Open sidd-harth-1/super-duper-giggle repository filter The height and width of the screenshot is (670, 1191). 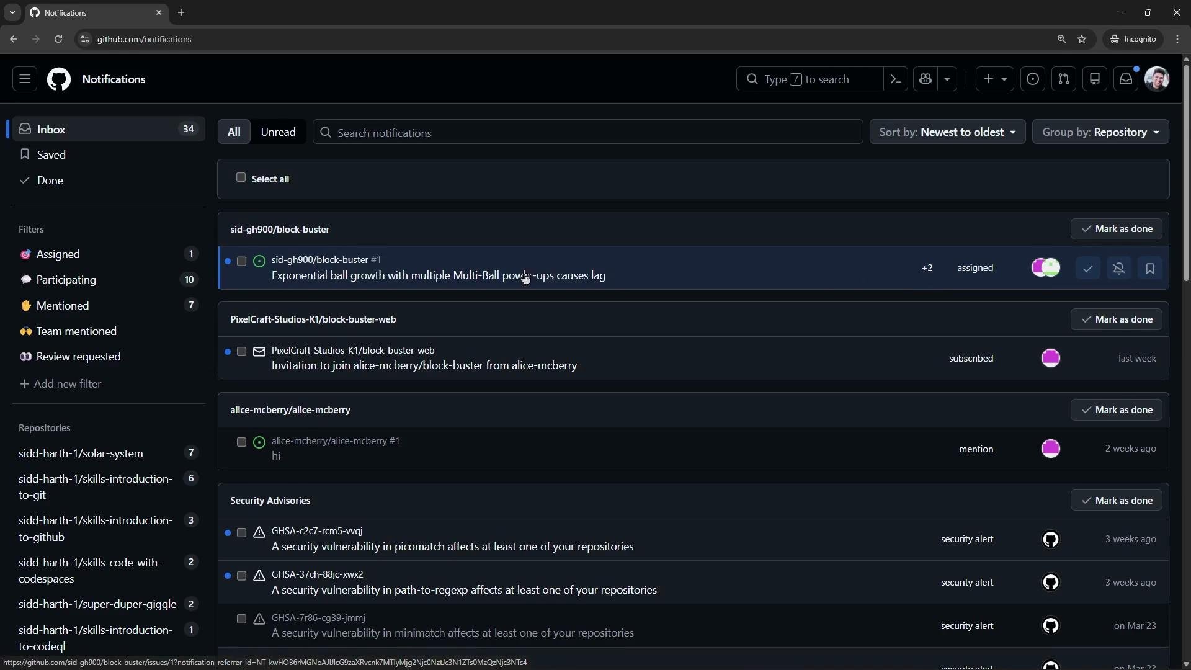109,604
